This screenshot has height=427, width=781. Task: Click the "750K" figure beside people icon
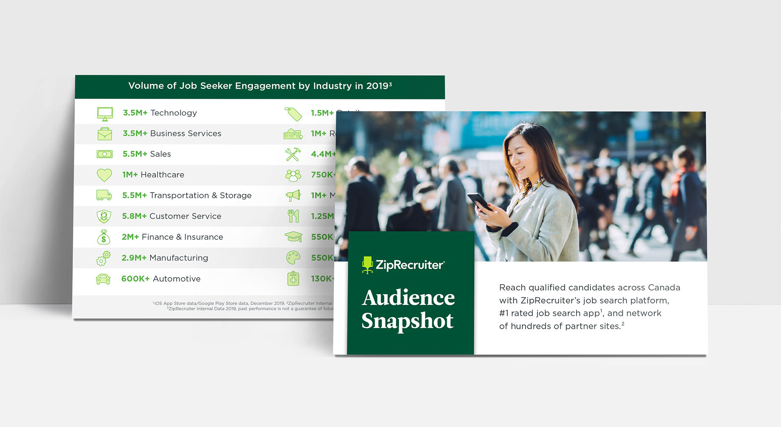[323, 175]
